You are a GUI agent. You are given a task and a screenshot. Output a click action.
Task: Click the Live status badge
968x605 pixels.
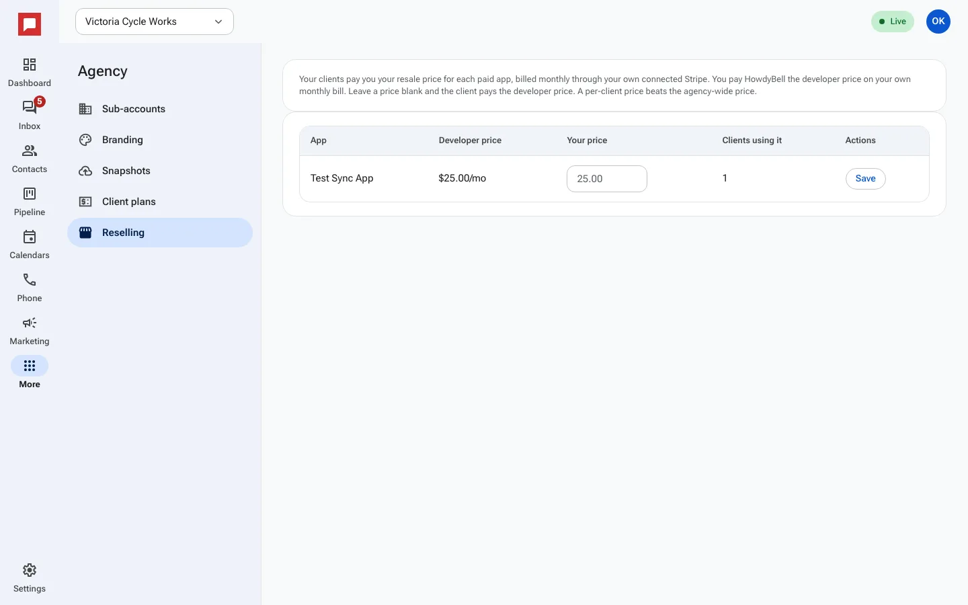893,22
